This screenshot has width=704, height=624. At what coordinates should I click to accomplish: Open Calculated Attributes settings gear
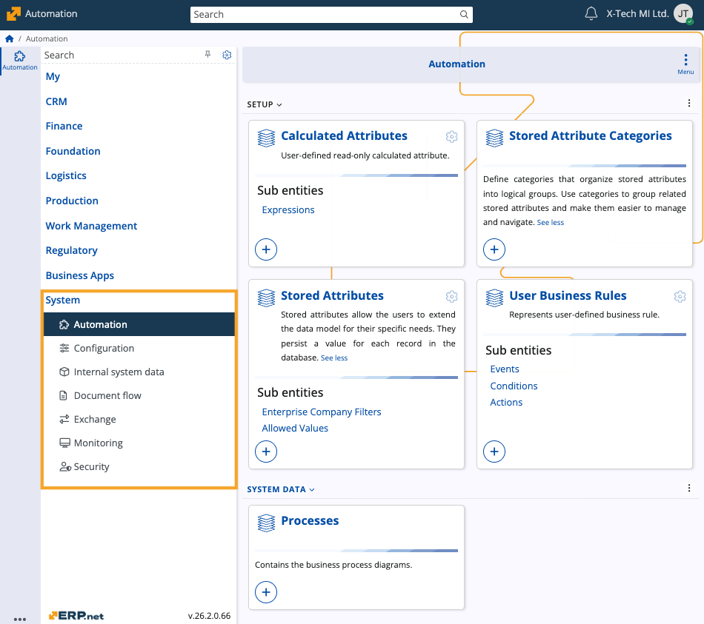coord(451,136)
